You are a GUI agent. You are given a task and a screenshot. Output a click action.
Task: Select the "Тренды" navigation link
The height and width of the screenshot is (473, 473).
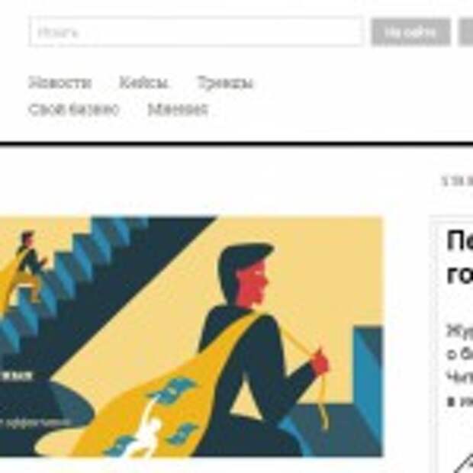(x=225, y=82)
